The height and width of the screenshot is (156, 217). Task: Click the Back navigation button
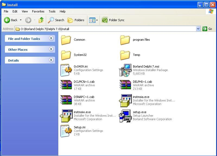[11, 20]
